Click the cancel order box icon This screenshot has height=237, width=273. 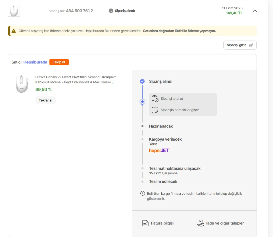coord(155,99)
